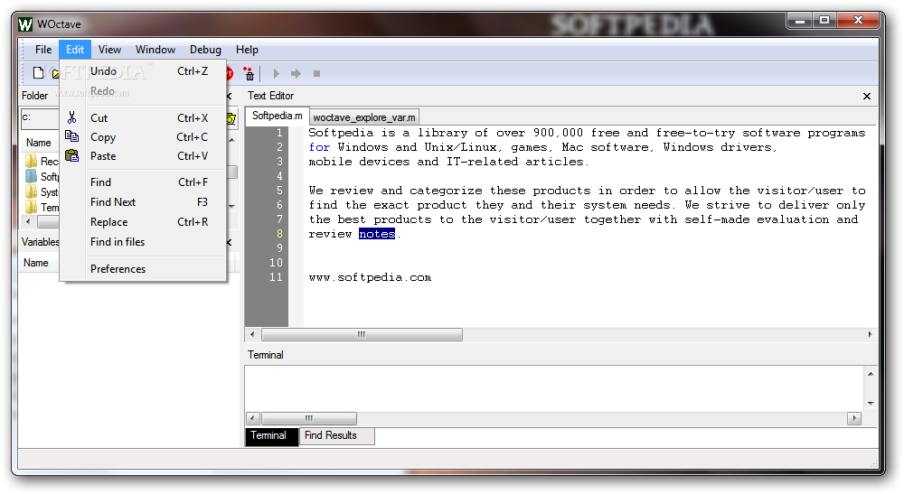Choose Find in files option

click(x=143, y=242)
